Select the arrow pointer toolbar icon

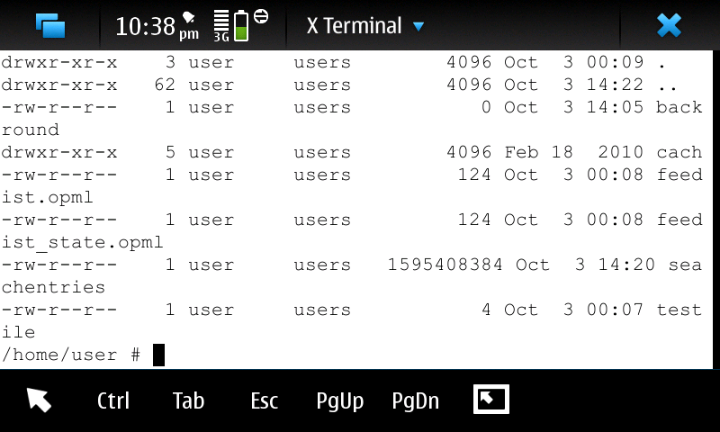[39, 400]
